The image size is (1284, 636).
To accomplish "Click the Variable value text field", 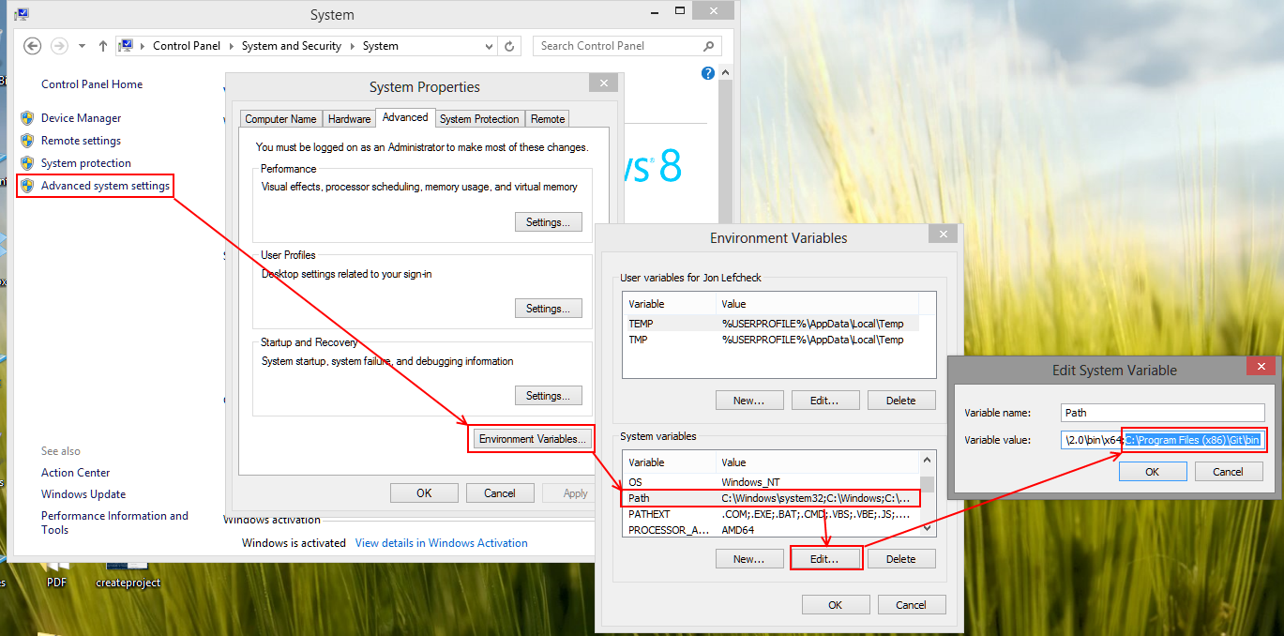I will 1163,440.
